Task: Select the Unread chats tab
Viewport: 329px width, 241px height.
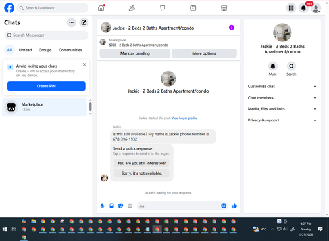Action: point(25,50)
